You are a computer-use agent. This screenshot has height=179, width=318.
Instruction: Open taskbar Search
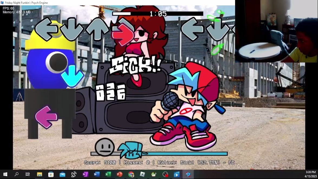[x=17, y=174]
